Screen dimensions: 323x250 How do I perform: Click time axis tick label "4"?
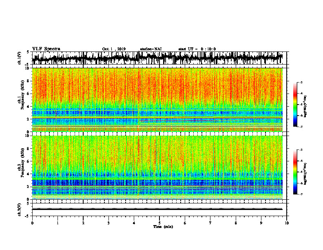pos(134,223)
